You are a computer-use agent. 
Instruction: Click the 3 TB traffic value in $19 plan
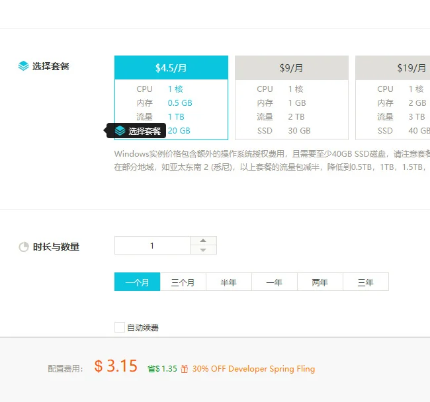tap(417, 117)
